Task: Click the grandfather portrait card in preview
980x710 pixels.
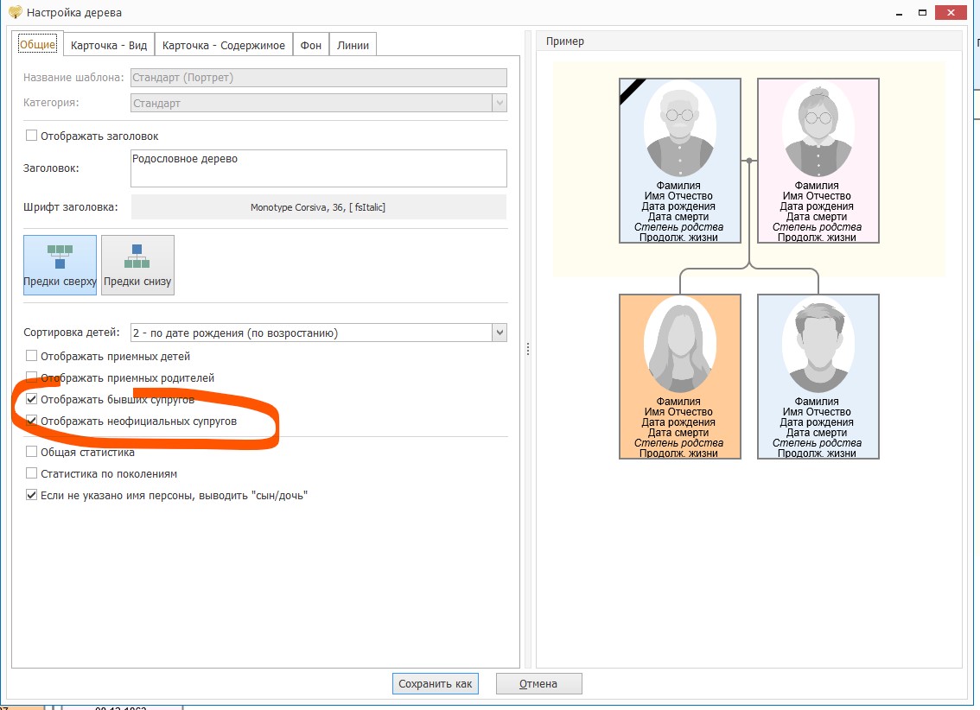Action: pyautogui.click(x=679, y=161)
